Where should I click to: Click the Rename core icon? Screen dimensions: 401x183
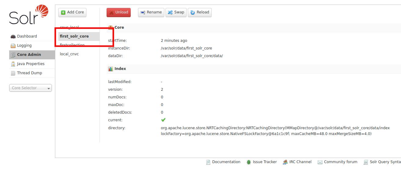point(142,12)
